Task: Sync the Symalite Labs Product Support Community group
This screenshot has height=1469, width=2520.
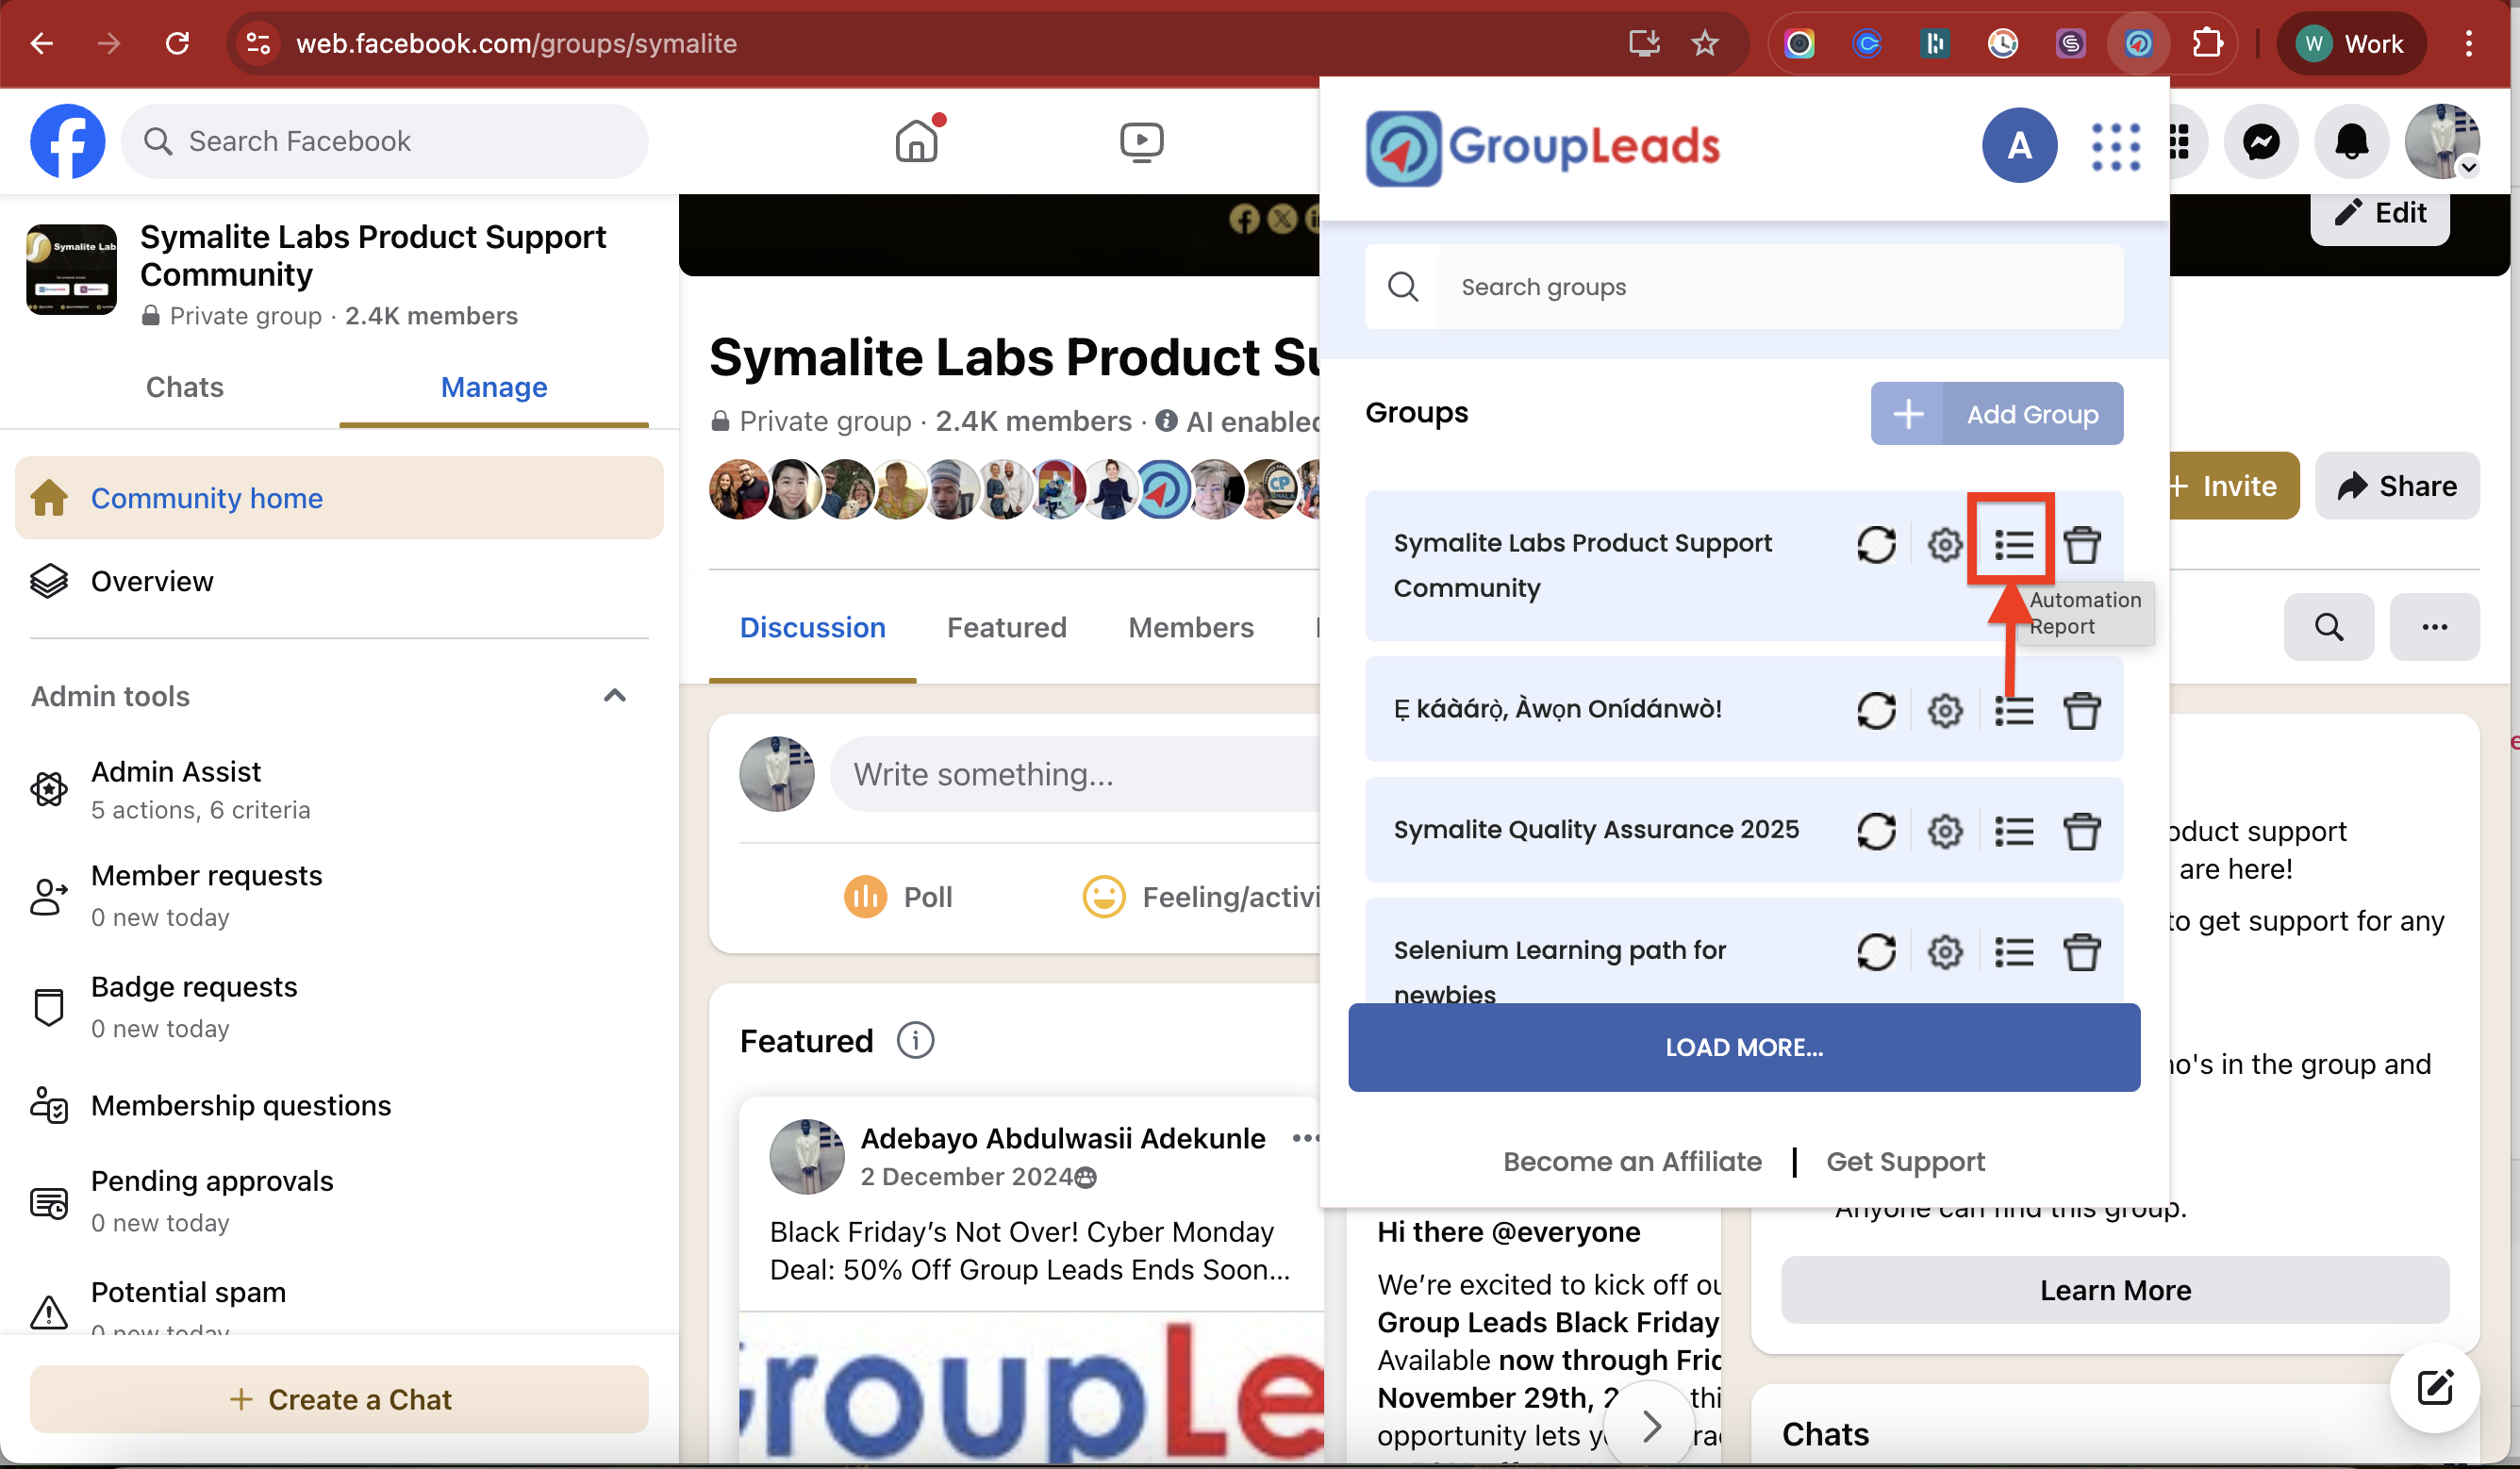Action: (1876, 545)
